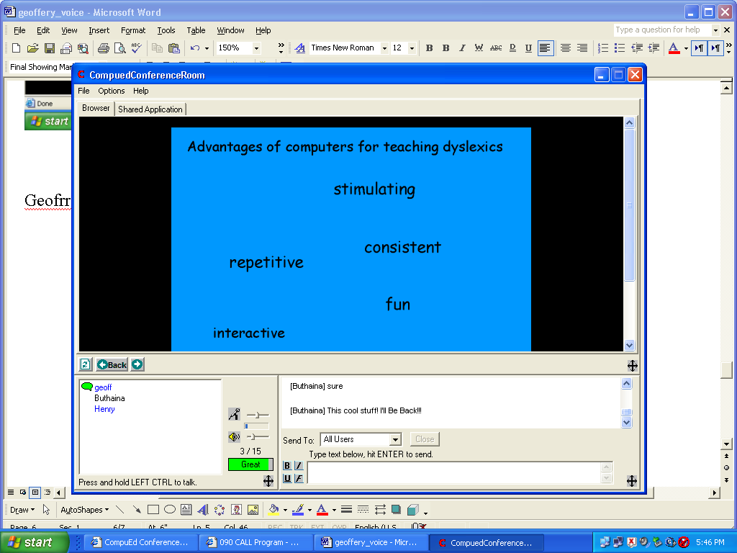Click the Line Style icon
Image resolution: width=737 pixels, height=553 pixels.
pyautogui.click(x=346, y=510)
